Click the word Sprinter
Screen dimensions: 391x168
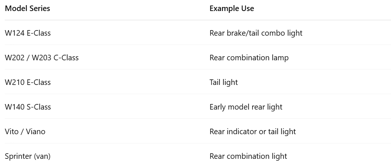point(18,156)
